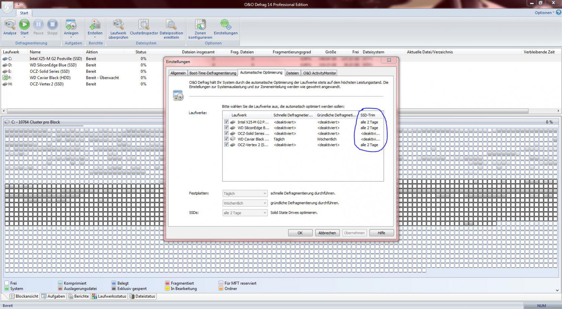Open the Anlegen task icon
The height and width of the screenshot is (309, 562).
[x=71, y=25]
